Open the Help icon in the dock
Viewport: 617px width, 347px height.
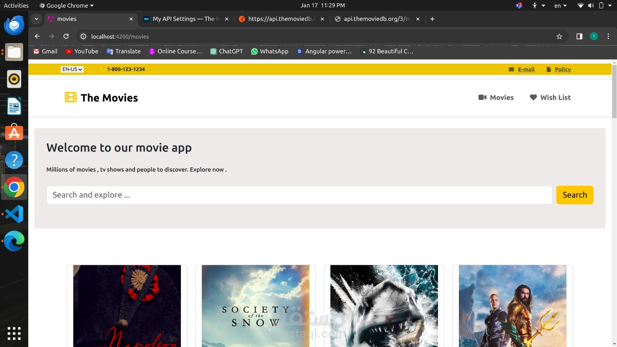pyautogui.click(x=14, y=160)
